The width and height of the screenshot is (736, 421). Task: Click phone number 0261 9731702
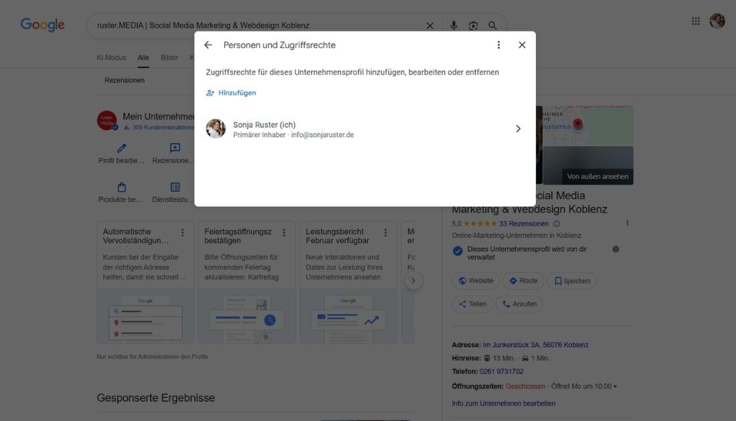tap(501, 372)
